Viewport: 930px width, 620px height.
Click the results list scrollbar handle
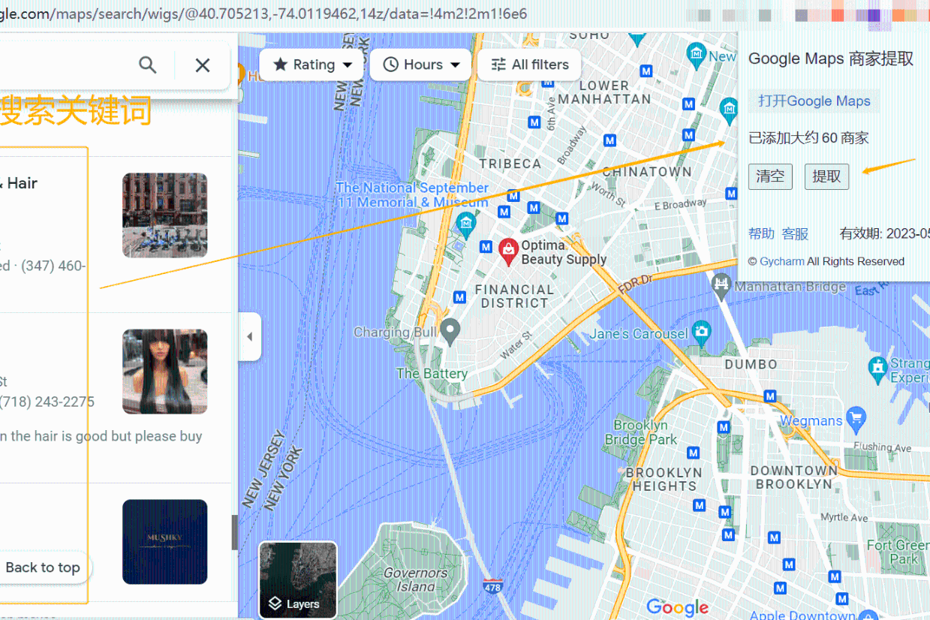234,532
